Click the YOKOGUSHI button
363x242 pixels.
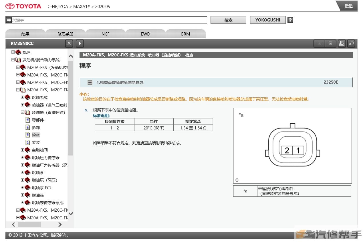click(268, 20)
